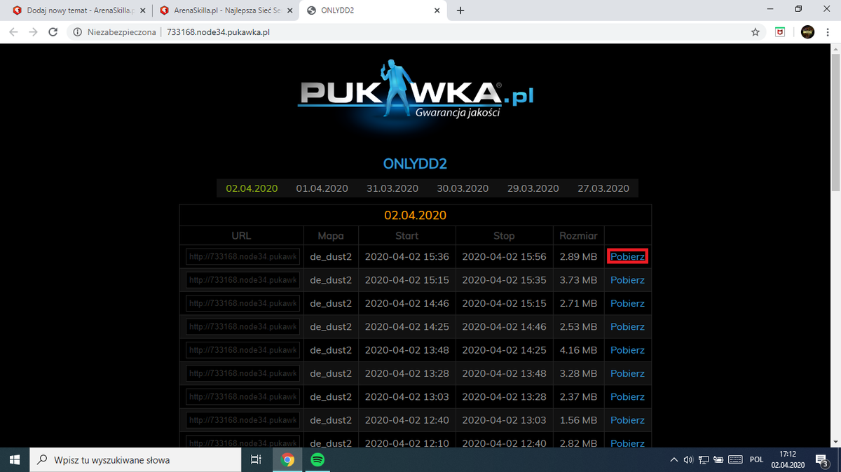This screenshot has width=841, height=472.
Task: Click the page's vertical scrollbar
Action: [x=835, y=245]
